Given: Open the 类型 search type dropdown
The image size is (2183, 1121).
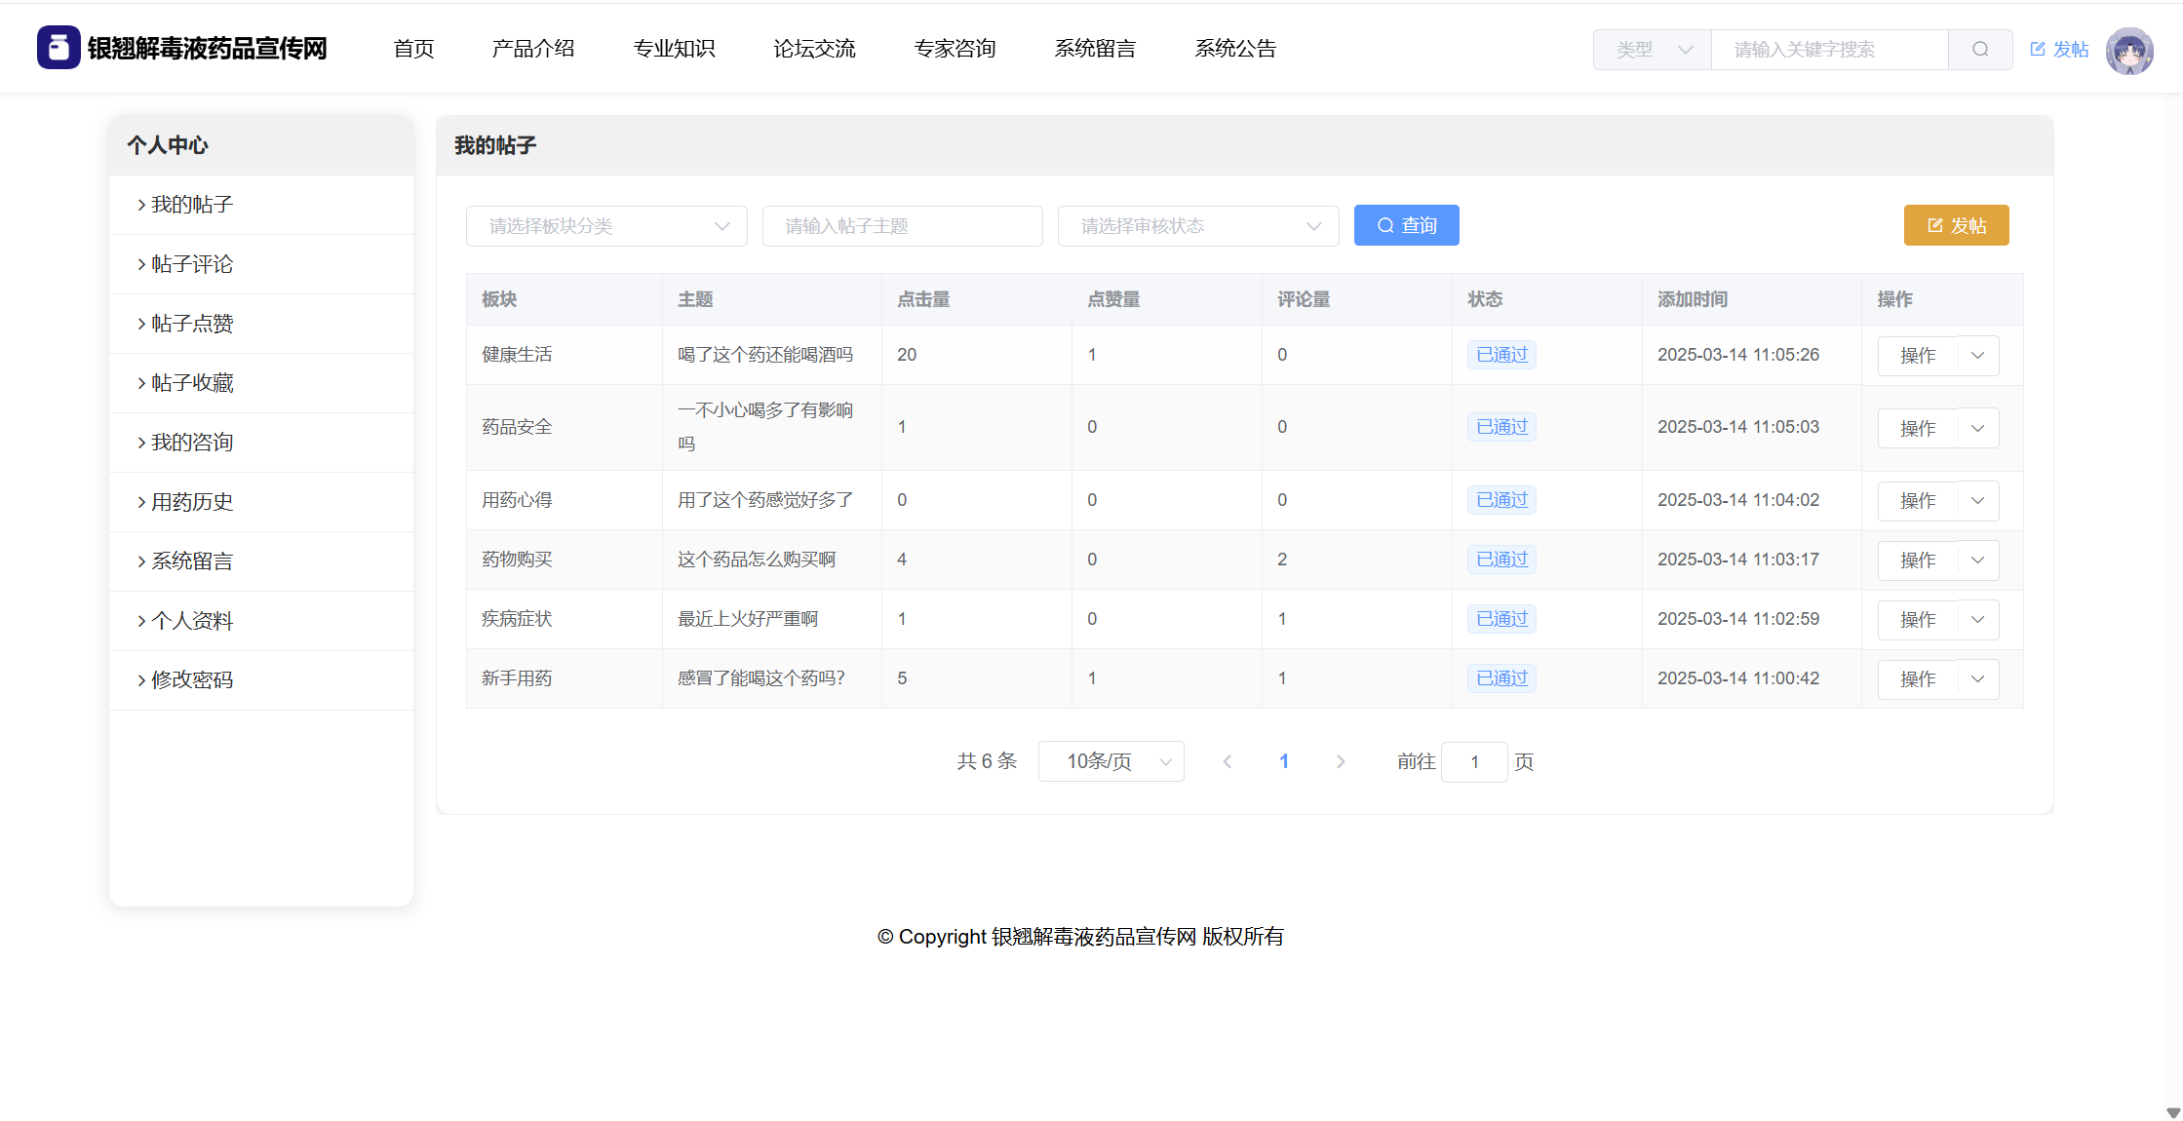Looking at the screenshot, I should click(1653, 50).
